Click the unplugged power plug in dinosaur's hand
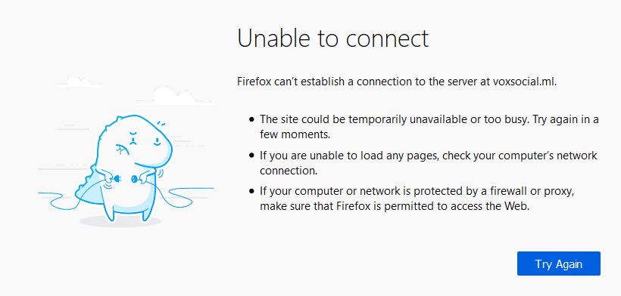 coord(117,180)
